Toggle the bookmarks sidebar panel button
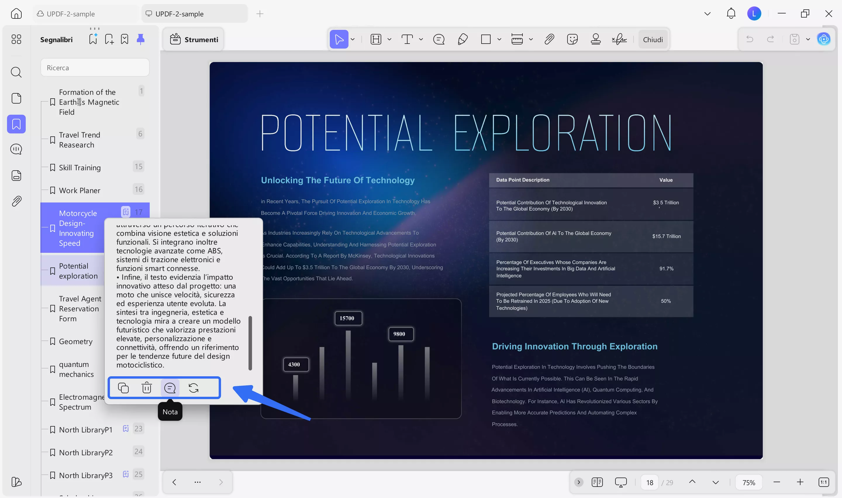 (x=16, y=124)
